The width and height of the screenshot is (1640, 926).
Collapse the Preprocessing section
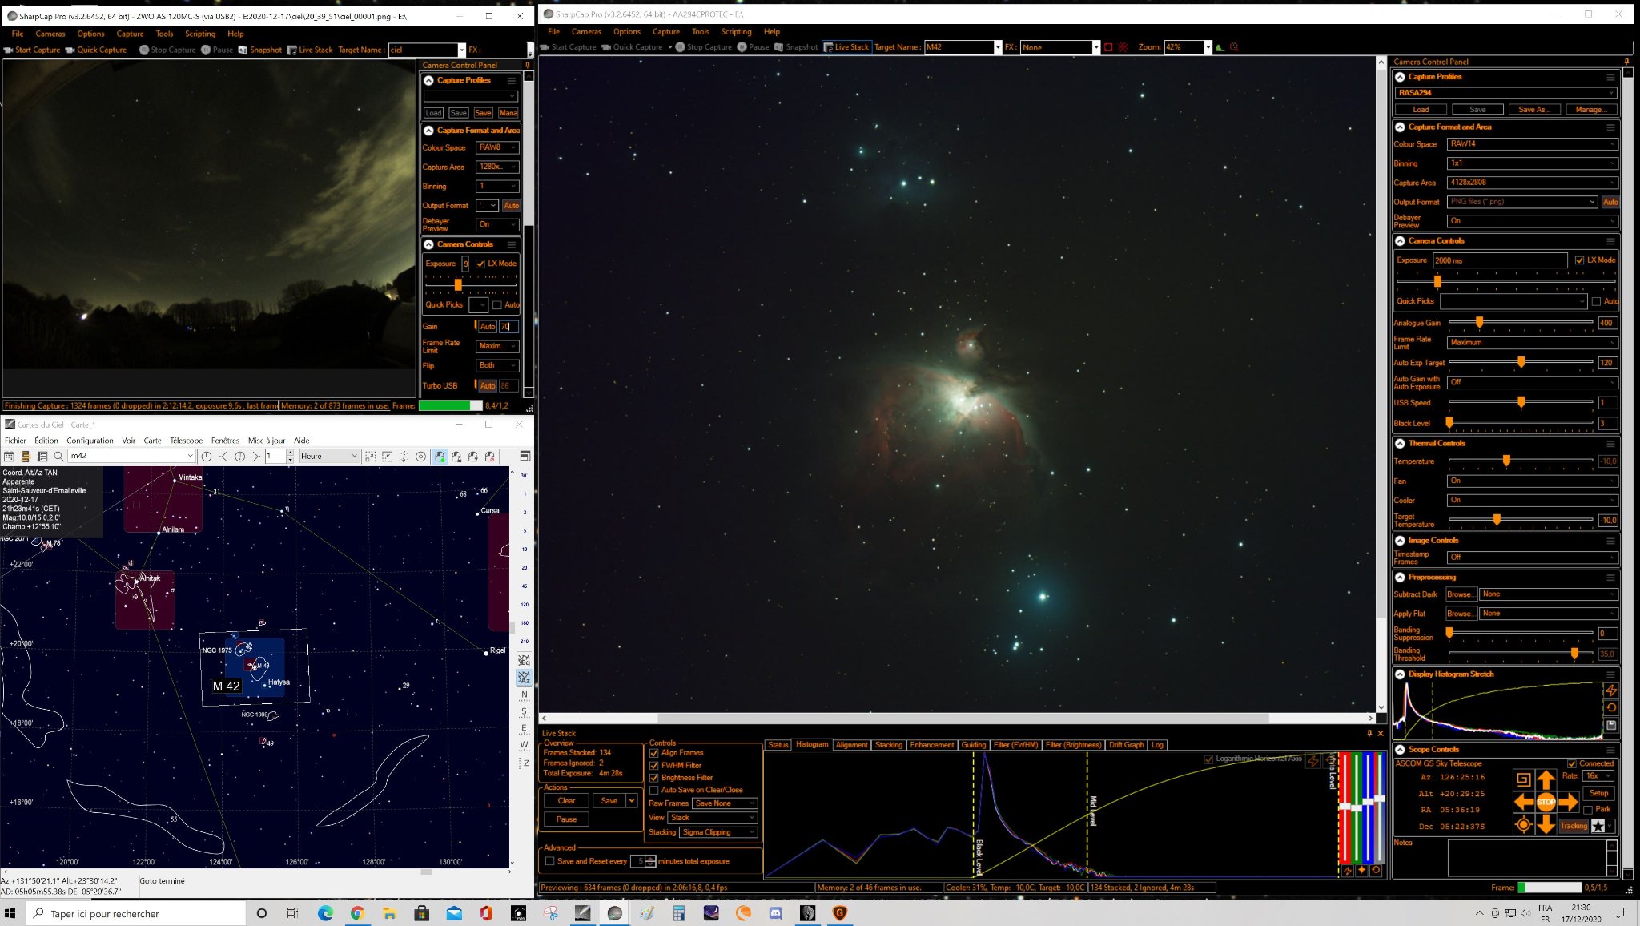coord(1400,578)
